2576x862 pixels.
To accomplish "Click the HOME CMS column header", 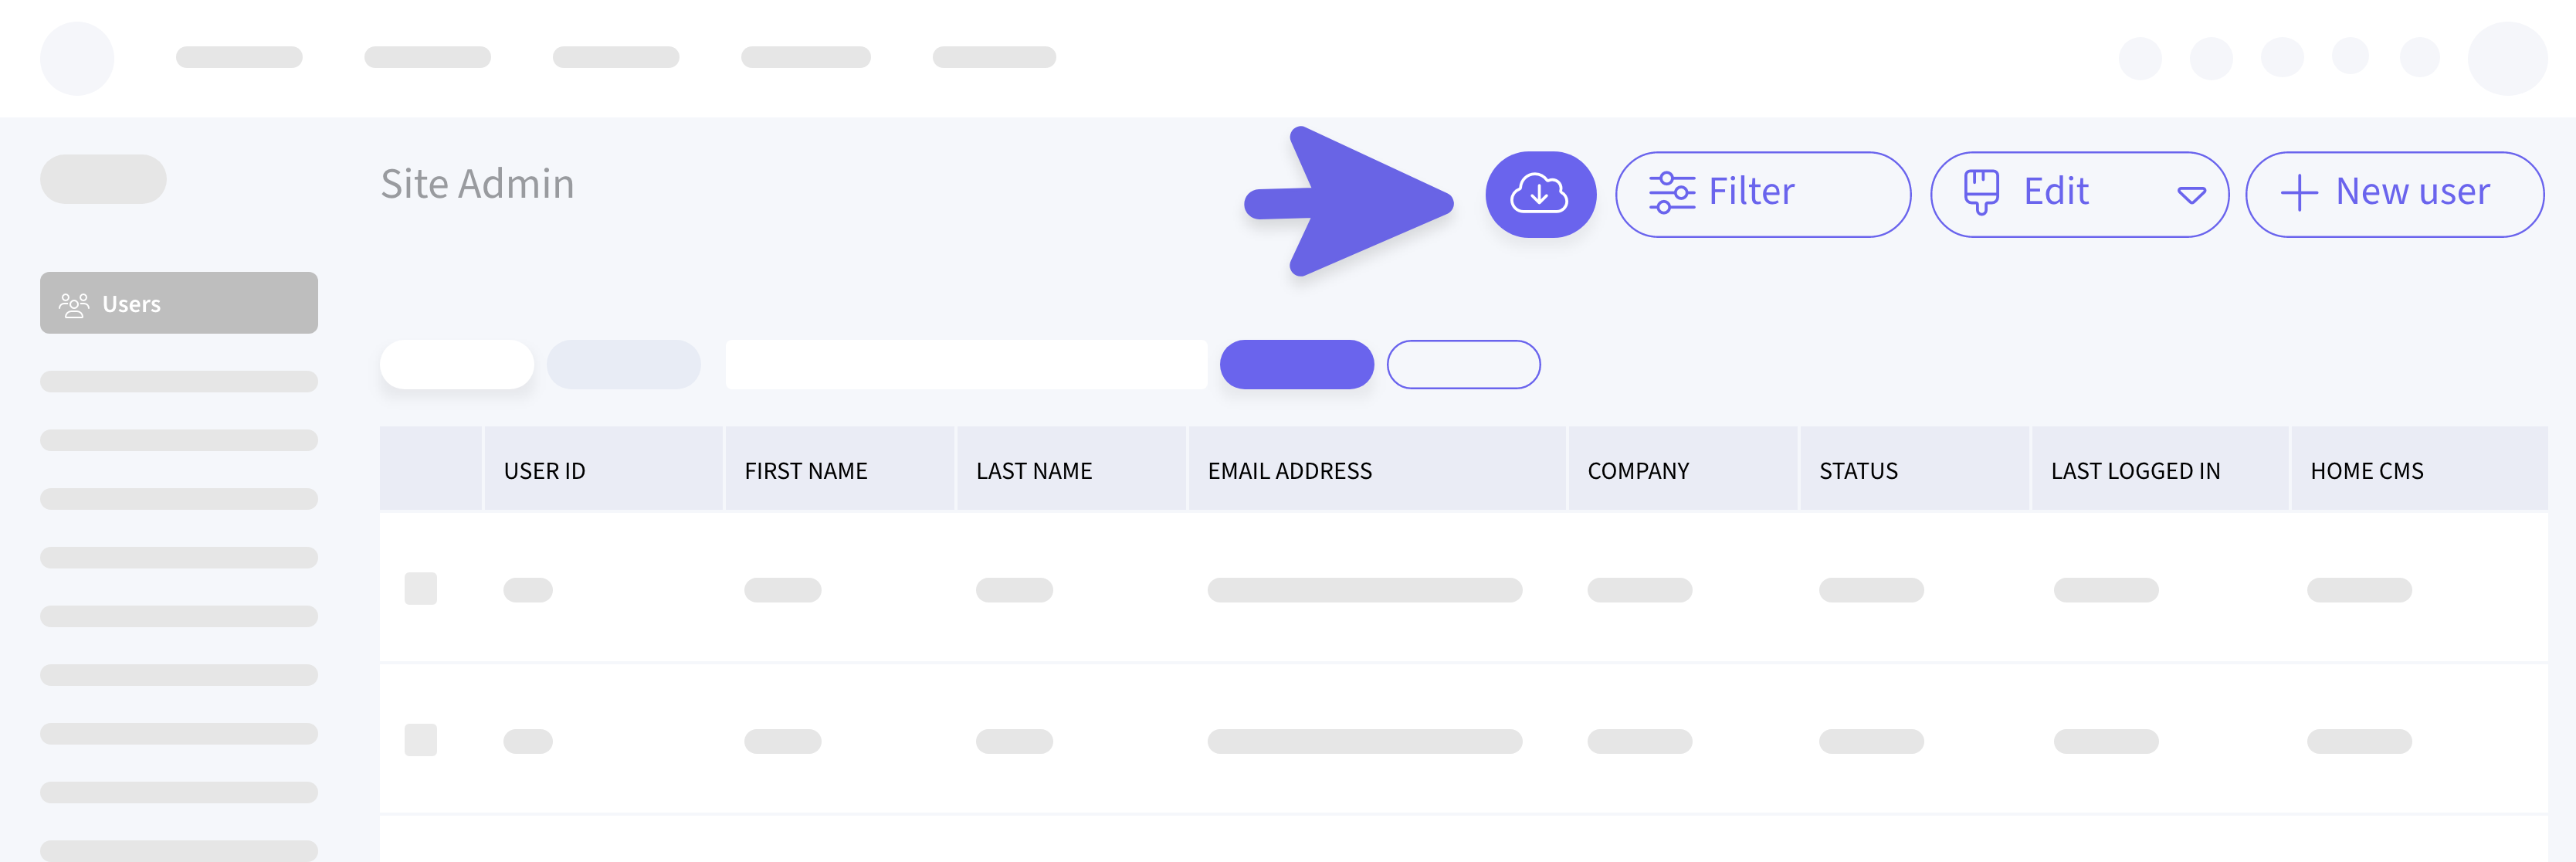I will click(2366, 471).
